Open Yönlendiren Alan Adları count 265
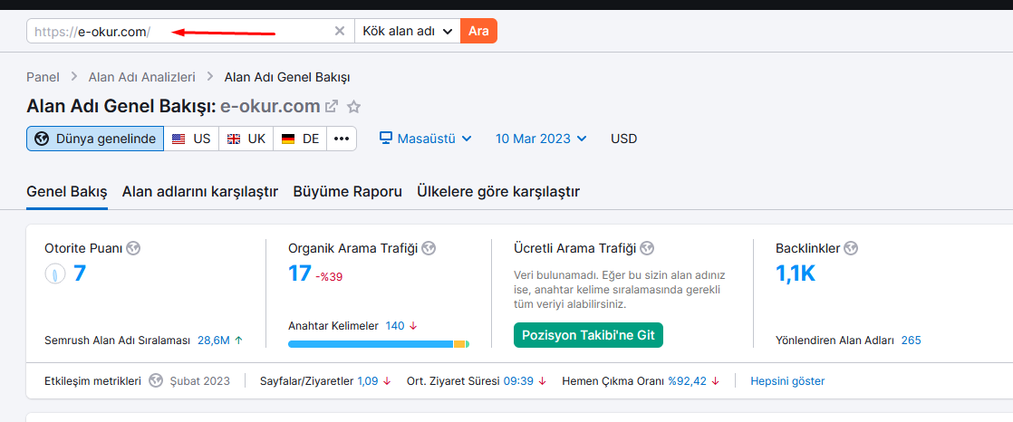 pyautogui.click(x=911, y=340)
